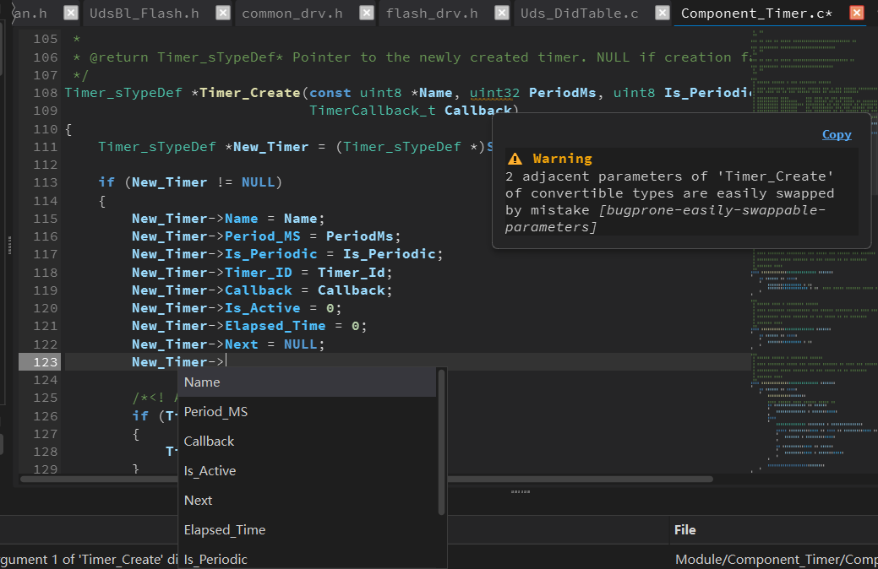Choose Elapsed_Time from suggestions
The image size is (878, 569).
tap(307, 530)
